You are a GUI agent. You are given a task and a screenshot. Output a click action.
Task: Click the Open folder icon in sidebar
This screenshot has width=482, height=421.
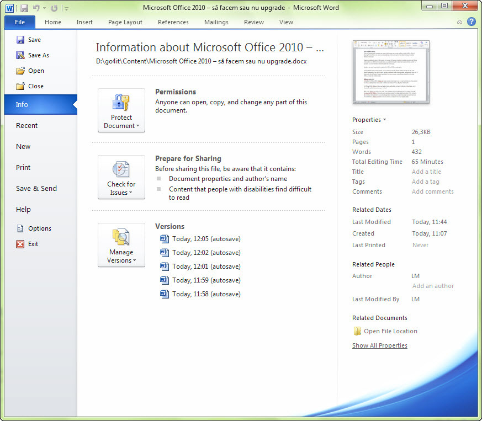pyautogui.click(x=20, y=71)
